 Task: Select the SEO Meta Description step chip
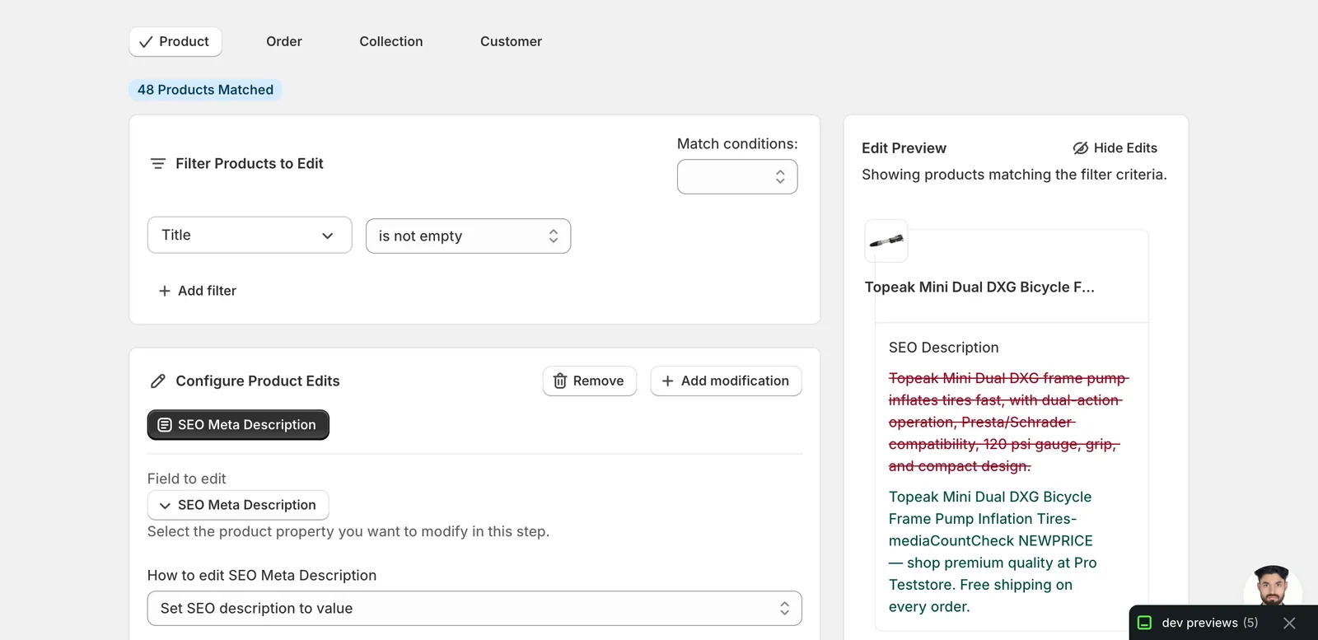click(238, 425)
